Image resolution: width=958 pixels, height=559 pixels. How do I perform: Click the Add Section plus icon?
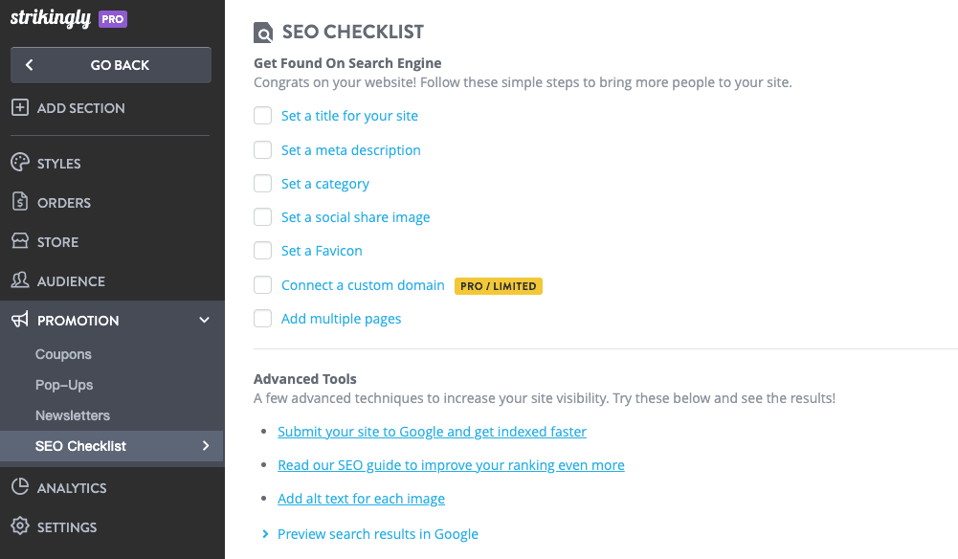pyautogui.click(x=19, y=108)
